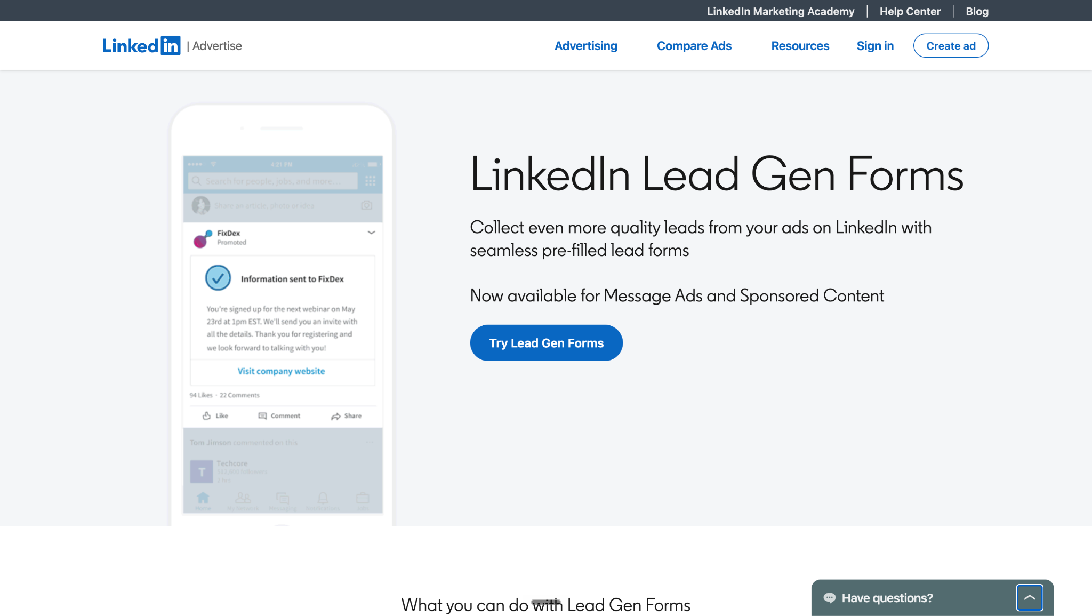Screen dimensions: 1092x616
Task: Click the Messaging icon in mockup
Action: click(283, 498)
